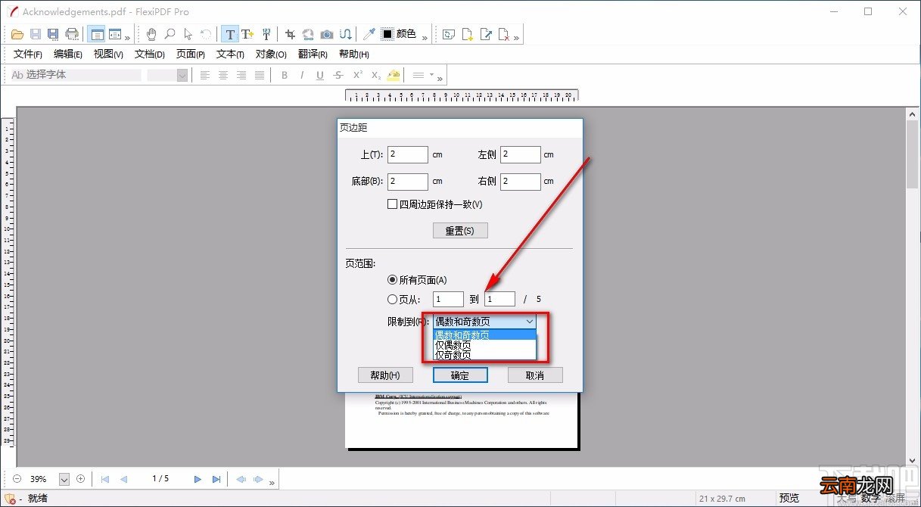Viewport: 921px width, 507px height.
Task: Click the 右侧 right margin field
Action: click(521, 182)
